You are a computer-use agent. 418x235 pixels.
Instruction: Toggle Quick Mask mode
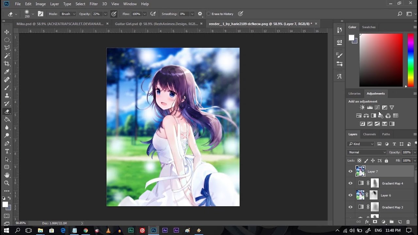tap(7, 216)
